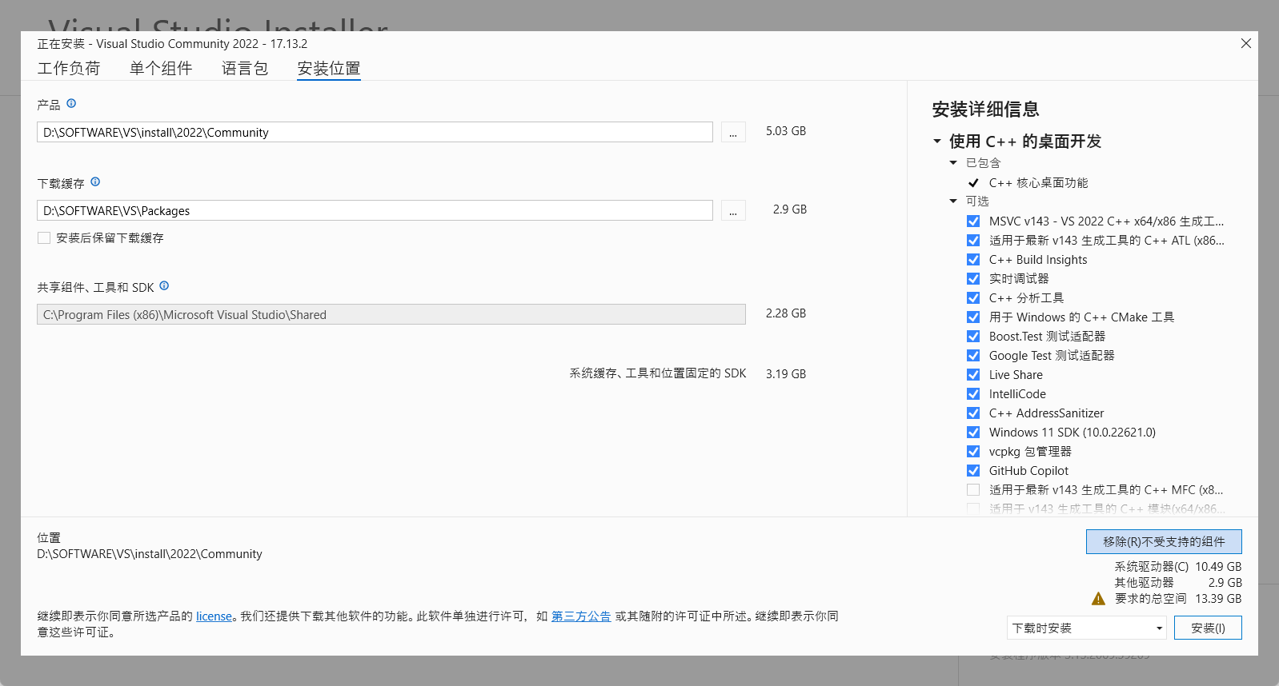Click 移除(R)不受支持的组件 button
1279x686 pixels.
pos(1164,541)
